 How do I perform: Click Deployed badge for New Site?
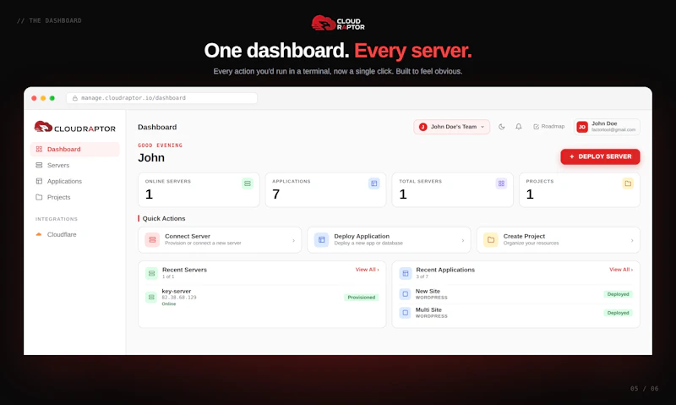click(618, 294)
